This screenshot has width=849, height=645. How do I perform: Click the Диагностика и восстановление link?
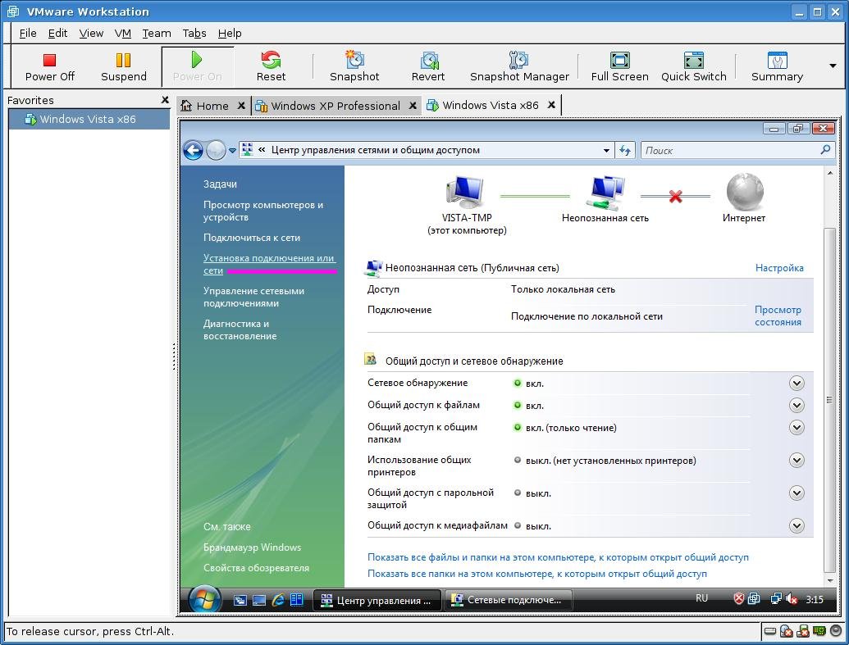(x=240, y=330)
